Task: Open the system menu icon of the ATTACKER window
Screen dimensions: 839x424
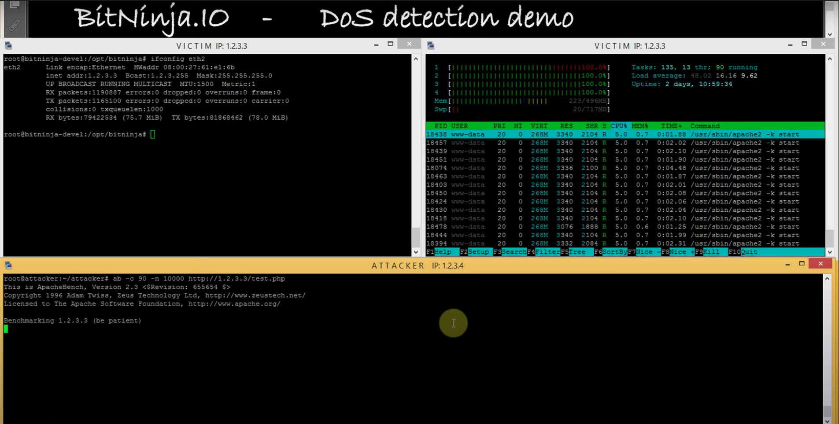Action: 8,265
